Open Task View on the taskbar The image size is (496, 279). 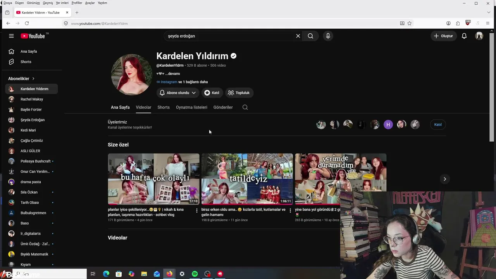93,274
